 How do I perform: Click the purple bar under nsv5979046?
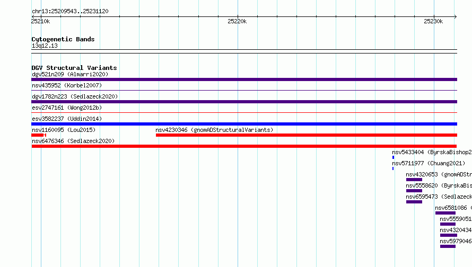click(x=448, y=246)
